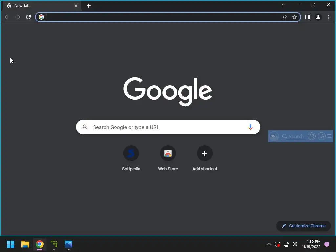Viewport: 336px width, 252px height.
Task: Click the Google logo
Action: (x=168, y=92)
